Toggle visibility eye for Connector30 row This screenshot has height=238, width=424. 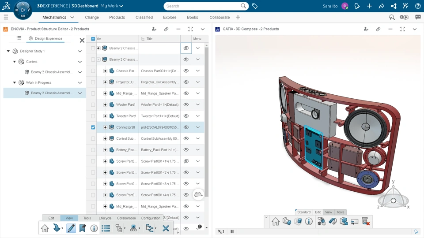[x=186, y=127]
